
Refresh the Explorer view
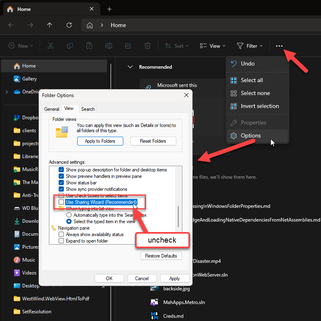pyautogui.click(x=69, y=25)
